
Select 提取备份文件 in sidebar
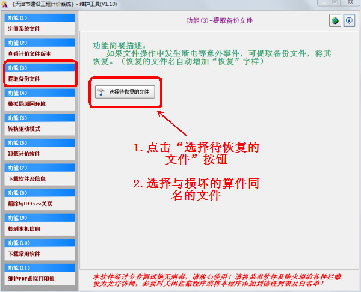[x=39, y=79]
